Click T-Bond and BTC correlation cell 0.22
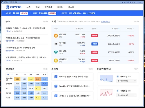145x108 pixels. point(17,79)
